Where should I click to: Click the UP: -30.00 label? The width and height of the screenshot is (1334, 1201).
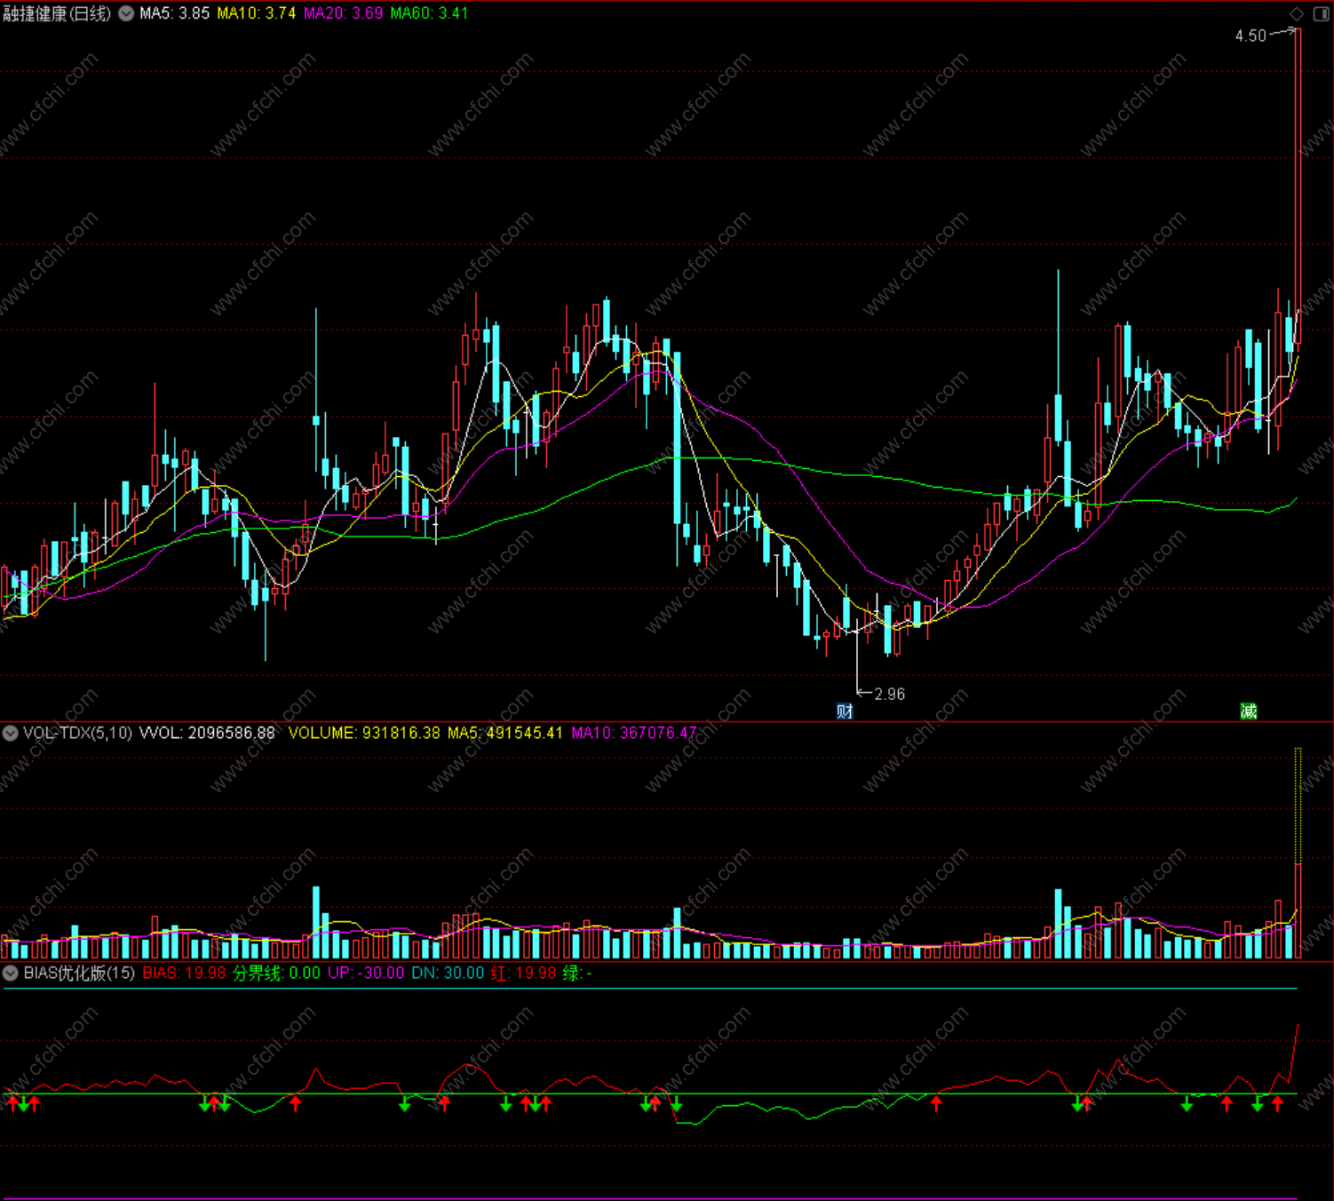[x=366, y=973]
